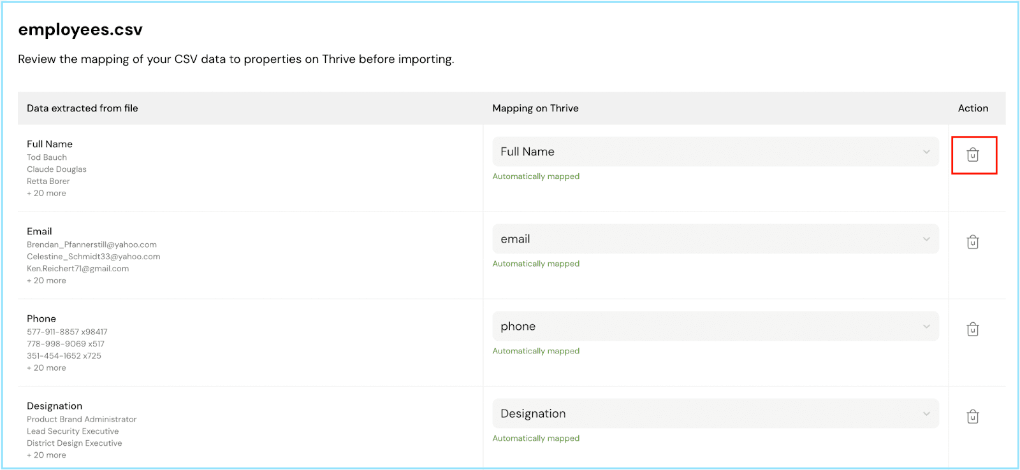1020x470 pixels.
Task: Select phone number 577-911-8857 x98417
Action: [67, 332]
